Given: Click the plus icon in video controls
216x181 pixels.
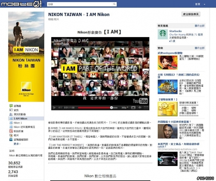Looking at the screenshot, I should [140, 108].
